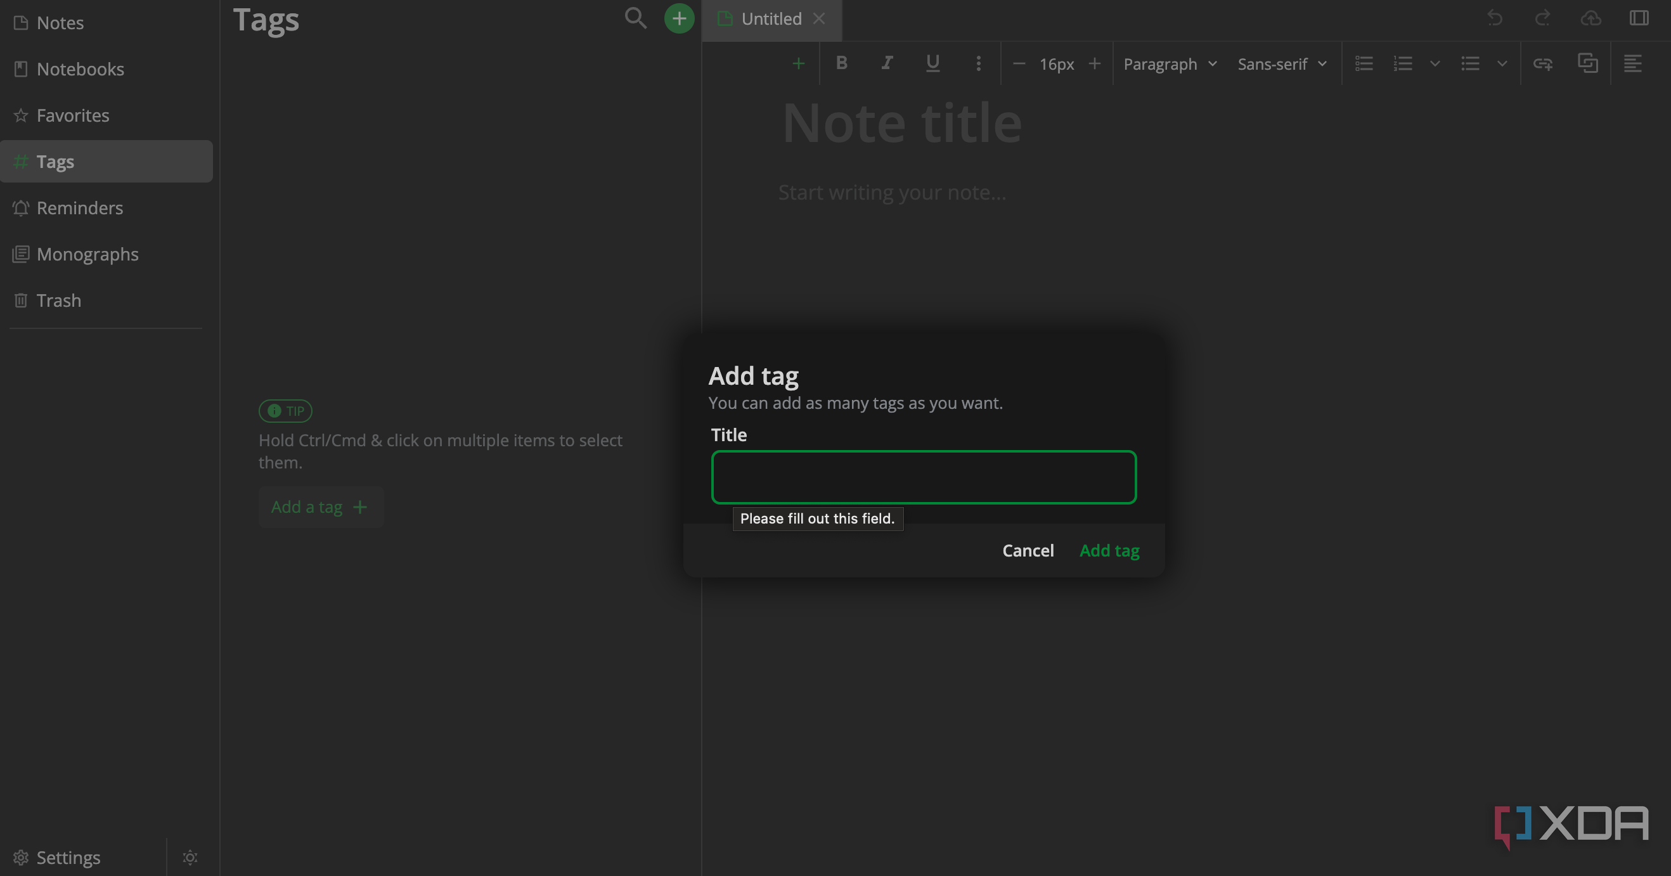Open the Trash section
The width and height of the screenshot is (1671, 876).
(x=106, y=300)
